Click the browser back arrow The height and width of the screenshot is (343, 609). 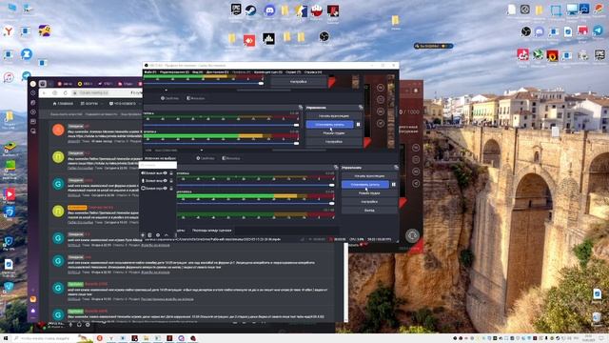[x=44, y=93]
